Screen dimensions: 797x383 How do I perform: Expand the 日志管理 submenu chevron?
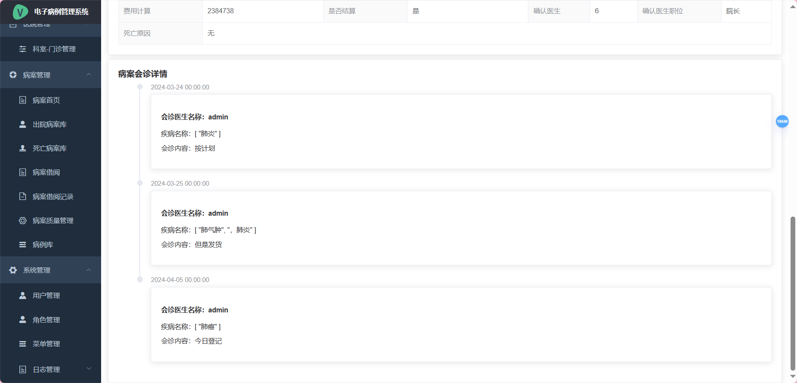click(89, 369)
